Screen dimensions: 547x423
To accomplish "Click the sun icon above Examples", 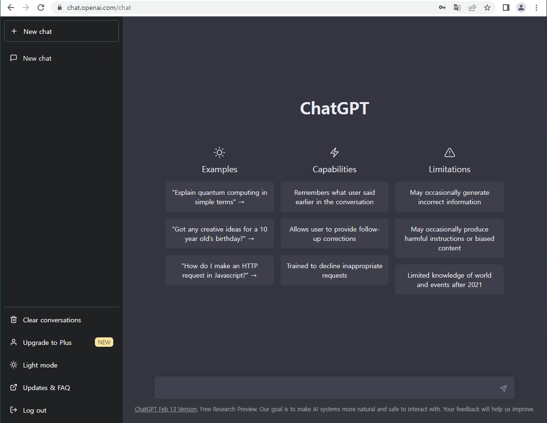I will pos(219,152).
